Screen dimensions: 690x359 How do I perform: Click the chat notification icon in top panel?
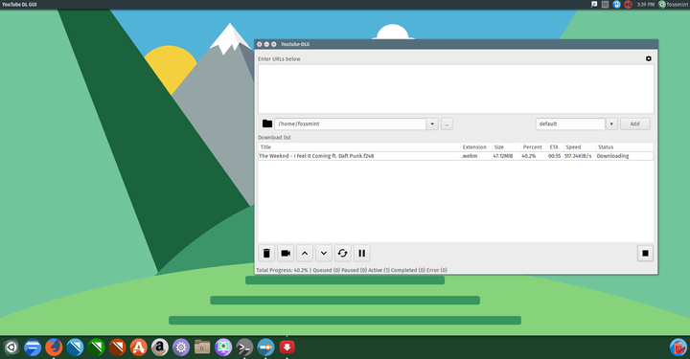pyautogui.click(x=593, y=5)
